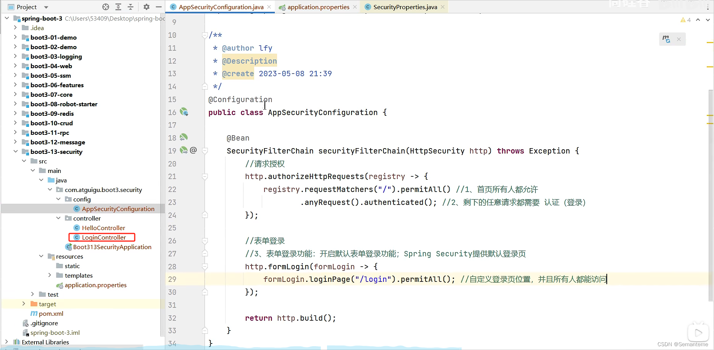Switch to application.properties tab
Viewport: 714px width, 350px height.
[x=318, y=7]
